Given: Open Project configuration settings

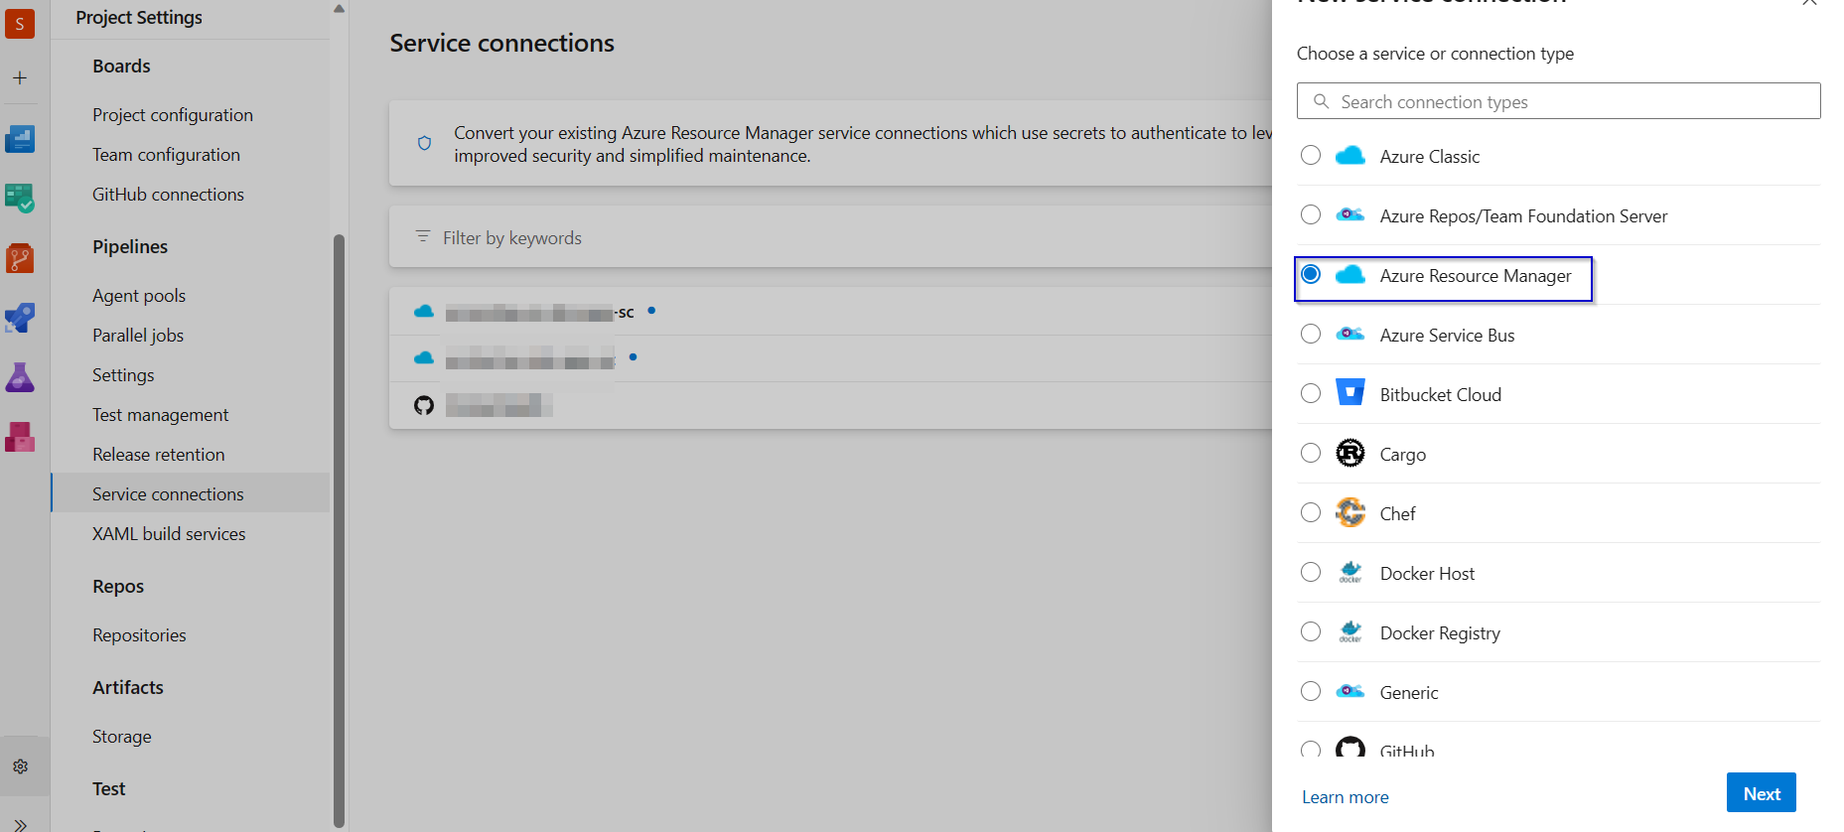Looking at the screenshot, I should [x=173, y=115].
